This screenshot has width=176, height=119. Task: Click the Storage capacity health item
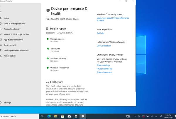click(x=57, y=39)
